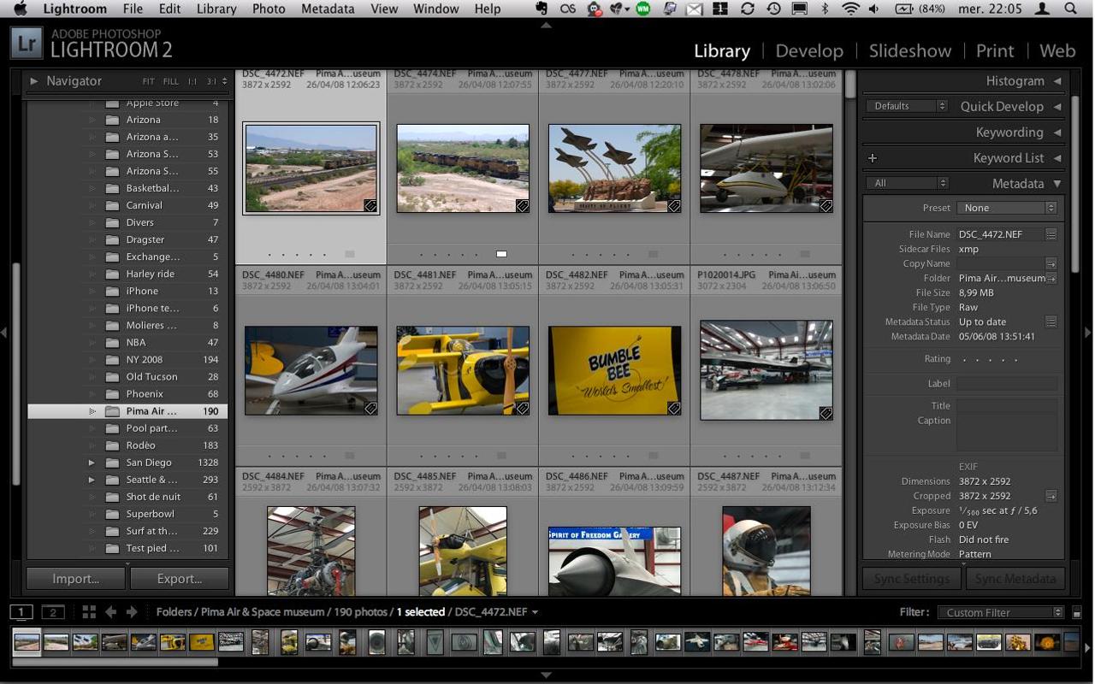Click the metadata badge on the Bumble Bee photo

pyautogui.click(x=674, y=409)
